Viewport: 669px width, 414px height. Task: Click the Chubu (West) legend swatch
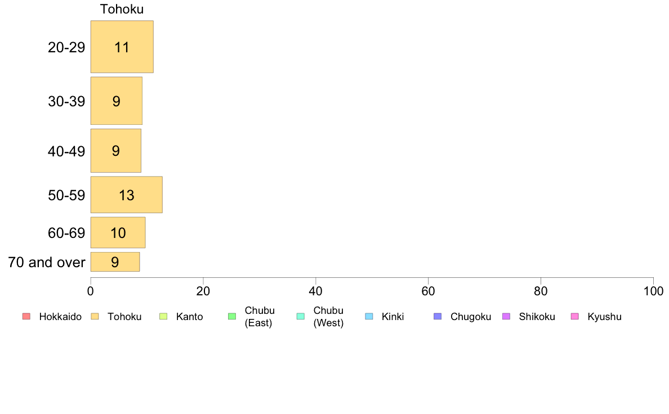click(x=300, y=316)
